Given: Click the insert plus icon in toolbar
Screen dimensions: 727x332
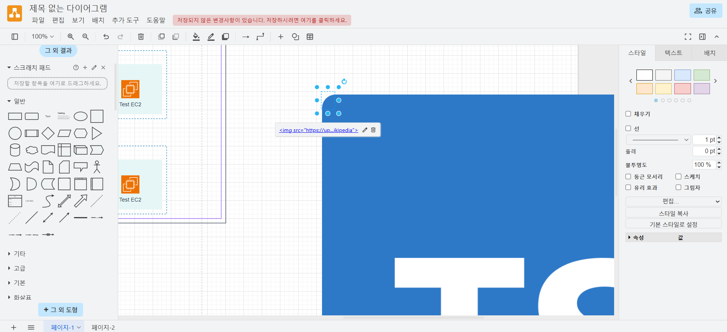Looking at the screenshot, I should click(281, 37).
